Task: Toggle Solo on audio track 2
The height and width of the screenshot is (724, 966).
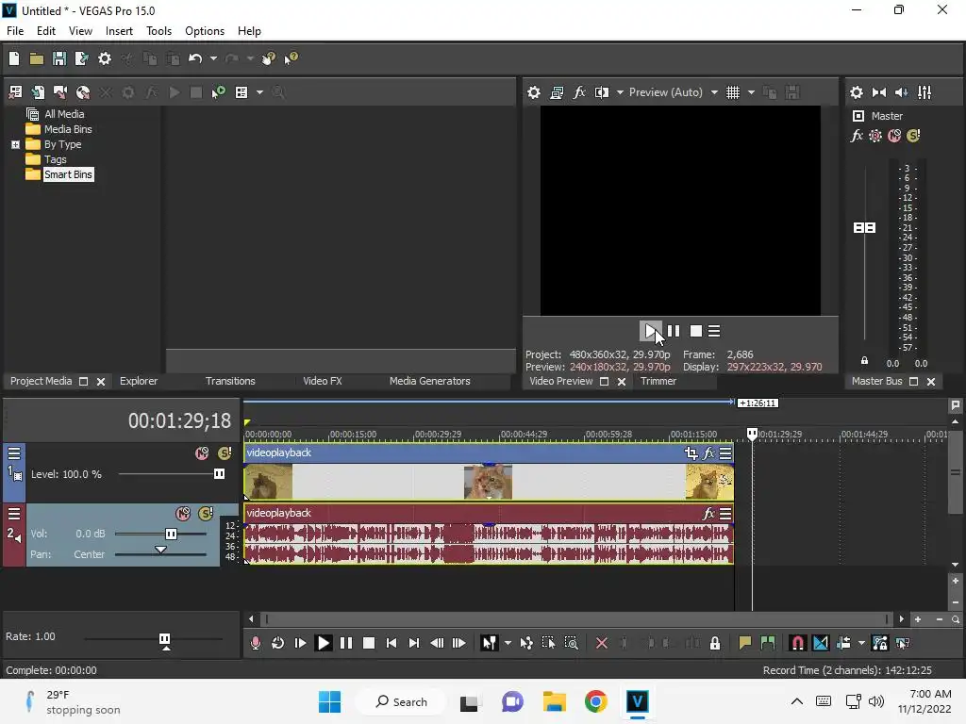Action: pos(206,514)
